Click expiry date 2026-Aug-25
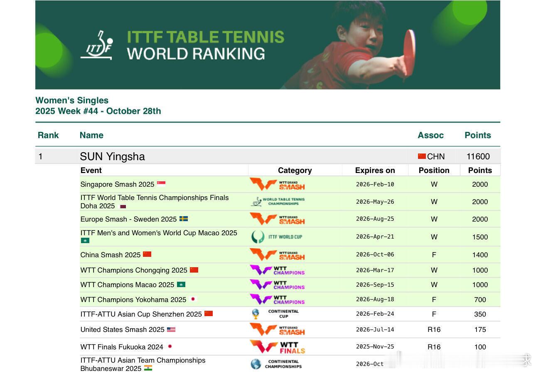This screenshot has height=373, width=536. 375,219
